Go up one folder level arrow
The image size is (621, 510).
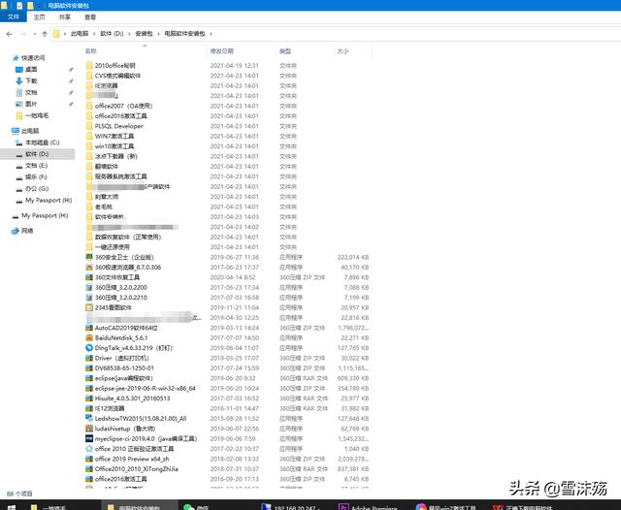(45, 34)
